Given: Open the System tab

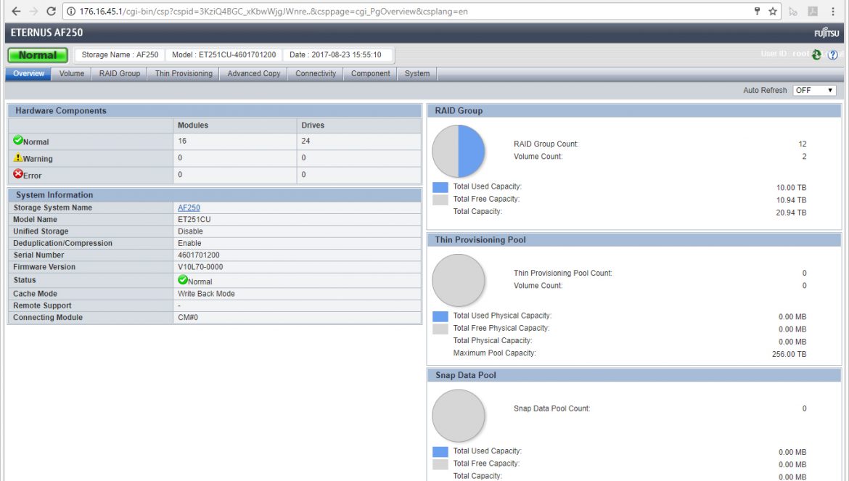Looking at the screenshot, I should click(417, 73).
